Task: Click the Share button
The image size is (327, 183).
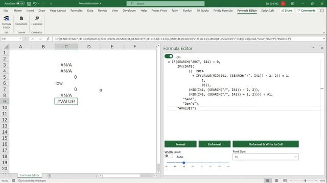Action: tap(287, 10)
